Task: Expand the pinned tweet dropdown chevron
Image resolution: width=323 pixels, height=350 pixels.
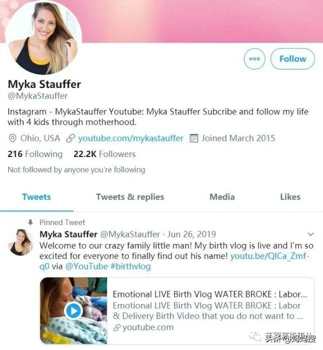Action: [x=310, y=234]
